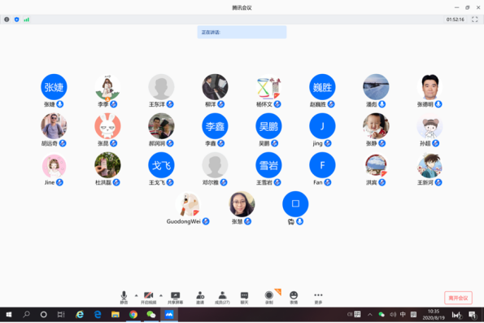Click the blue security shield icon
The image size is (484, 323).
(16, 20)
